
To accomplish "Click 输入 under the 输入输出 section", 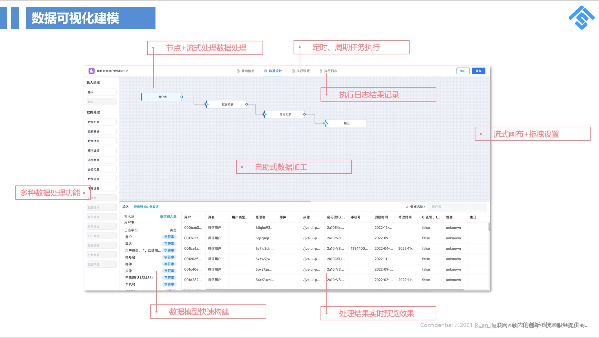I will pyautogui.click(x=101, y=92).
